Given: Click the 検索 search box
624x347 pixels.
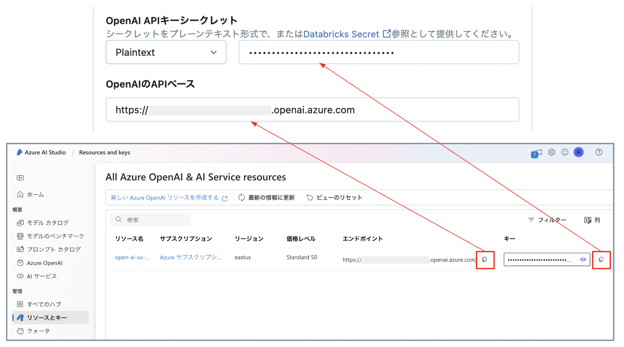Looking at the screenshot, I should click(150, 220).
